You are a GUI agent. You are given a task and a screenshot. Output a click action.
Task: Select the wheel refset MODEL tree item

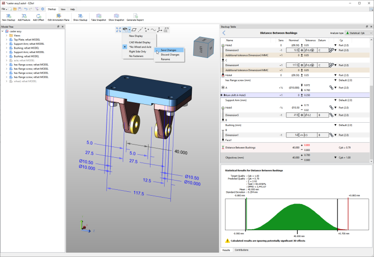(x=25, y=81)
